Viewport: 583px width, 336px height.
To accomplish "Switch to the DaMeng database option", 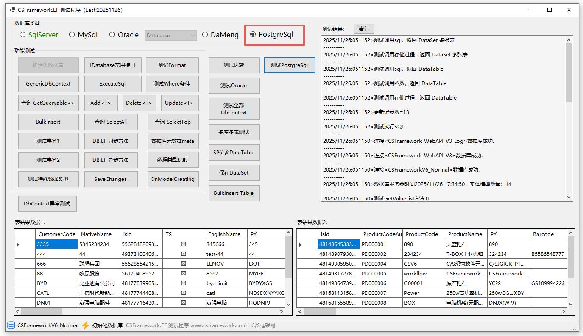I will click(x=205, y=35).
